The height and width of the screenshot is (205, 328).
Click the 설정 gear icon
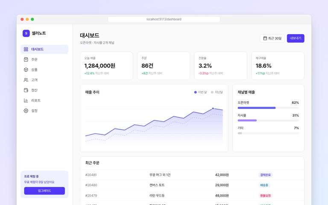pyautogui.click(x=26, y=111)
